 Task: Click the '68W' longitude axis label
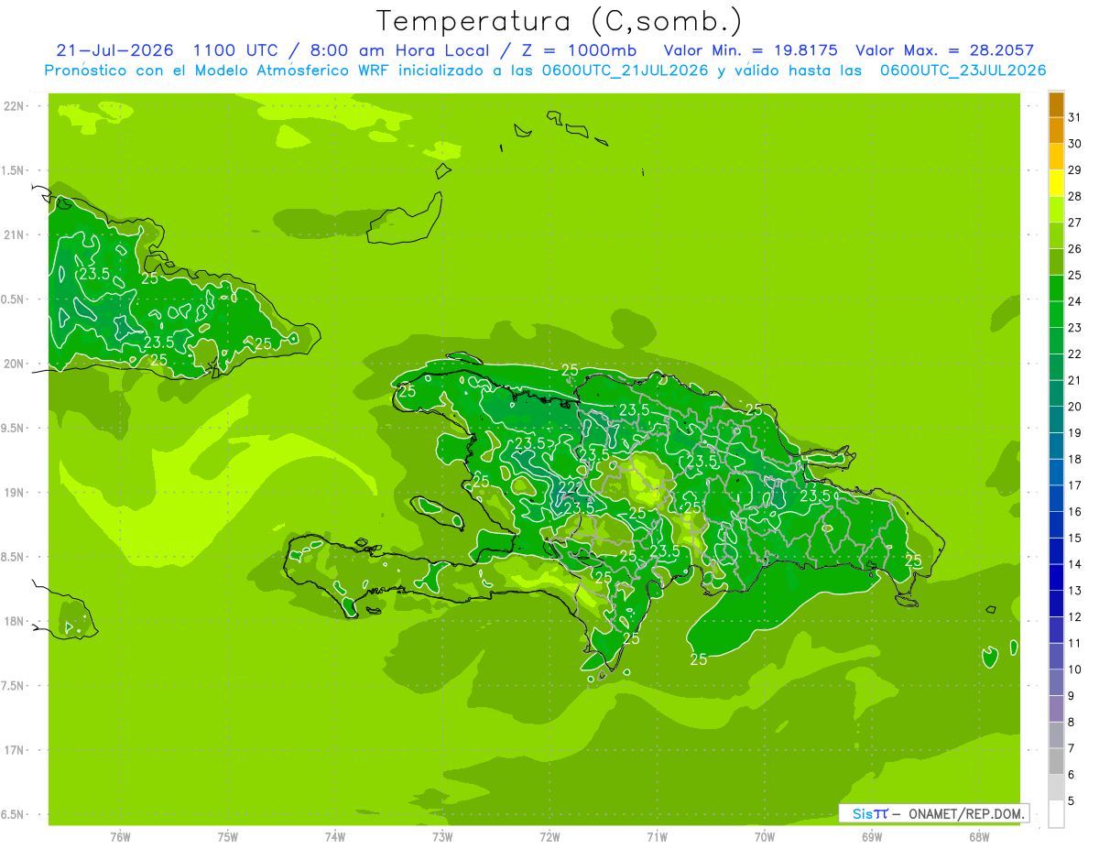[x=979, y=837]
